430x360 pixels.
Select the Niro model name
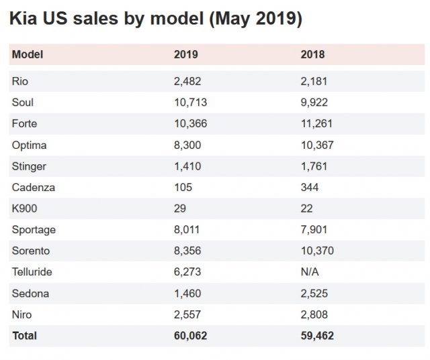pyautogui.click(x=22, y=314)
